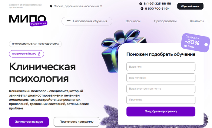The height and width of the screenshot is (128, 212).
Task: Focus the Ваш телефон input field
Action: point(161,78)
